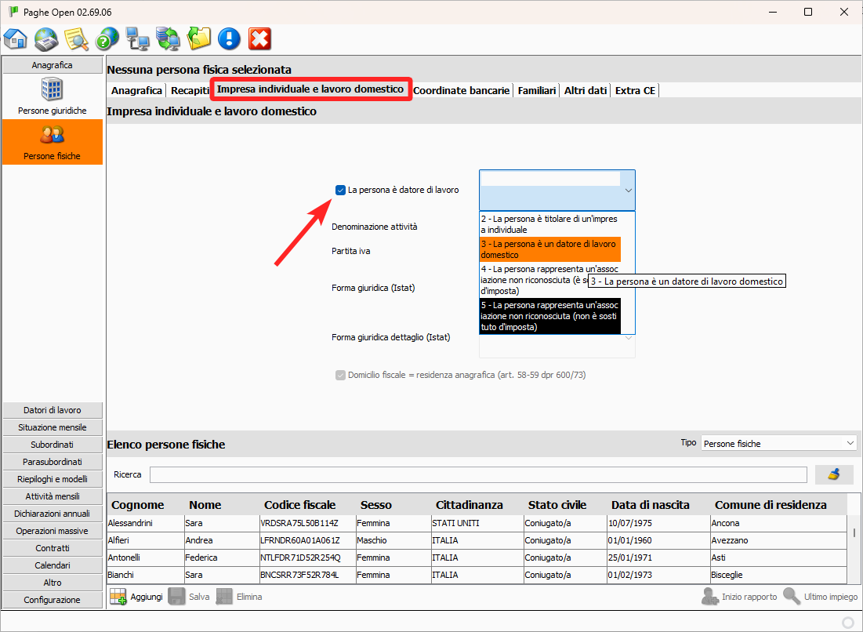Click the networked computers toolbar icon

coord(138,38)
